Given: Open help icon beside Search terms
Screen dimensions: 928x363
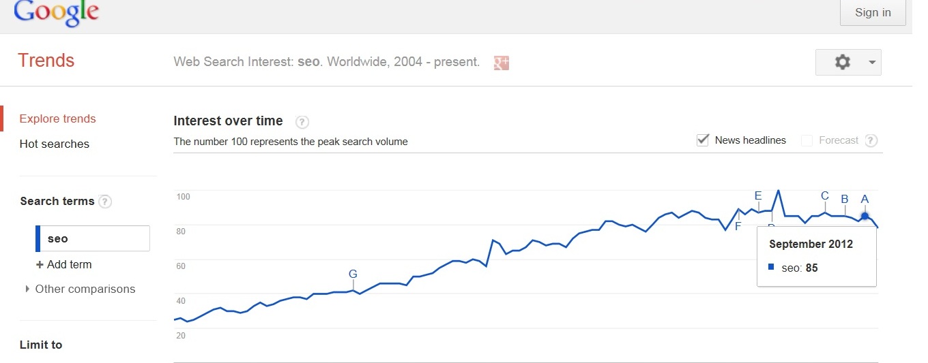Looking at the screenshot, I should click(x=105, y=202).
